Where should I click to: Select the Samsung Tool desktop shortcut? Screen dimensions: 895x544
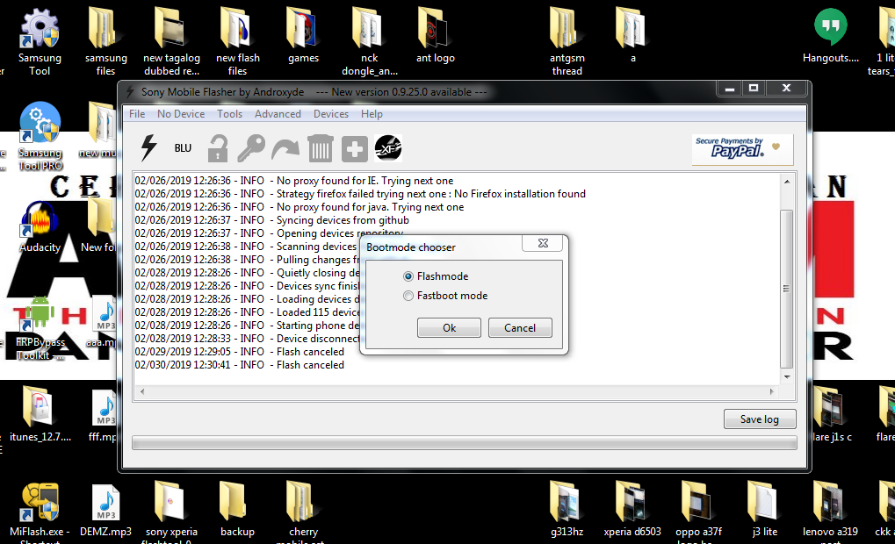click(x=40, y=42)
